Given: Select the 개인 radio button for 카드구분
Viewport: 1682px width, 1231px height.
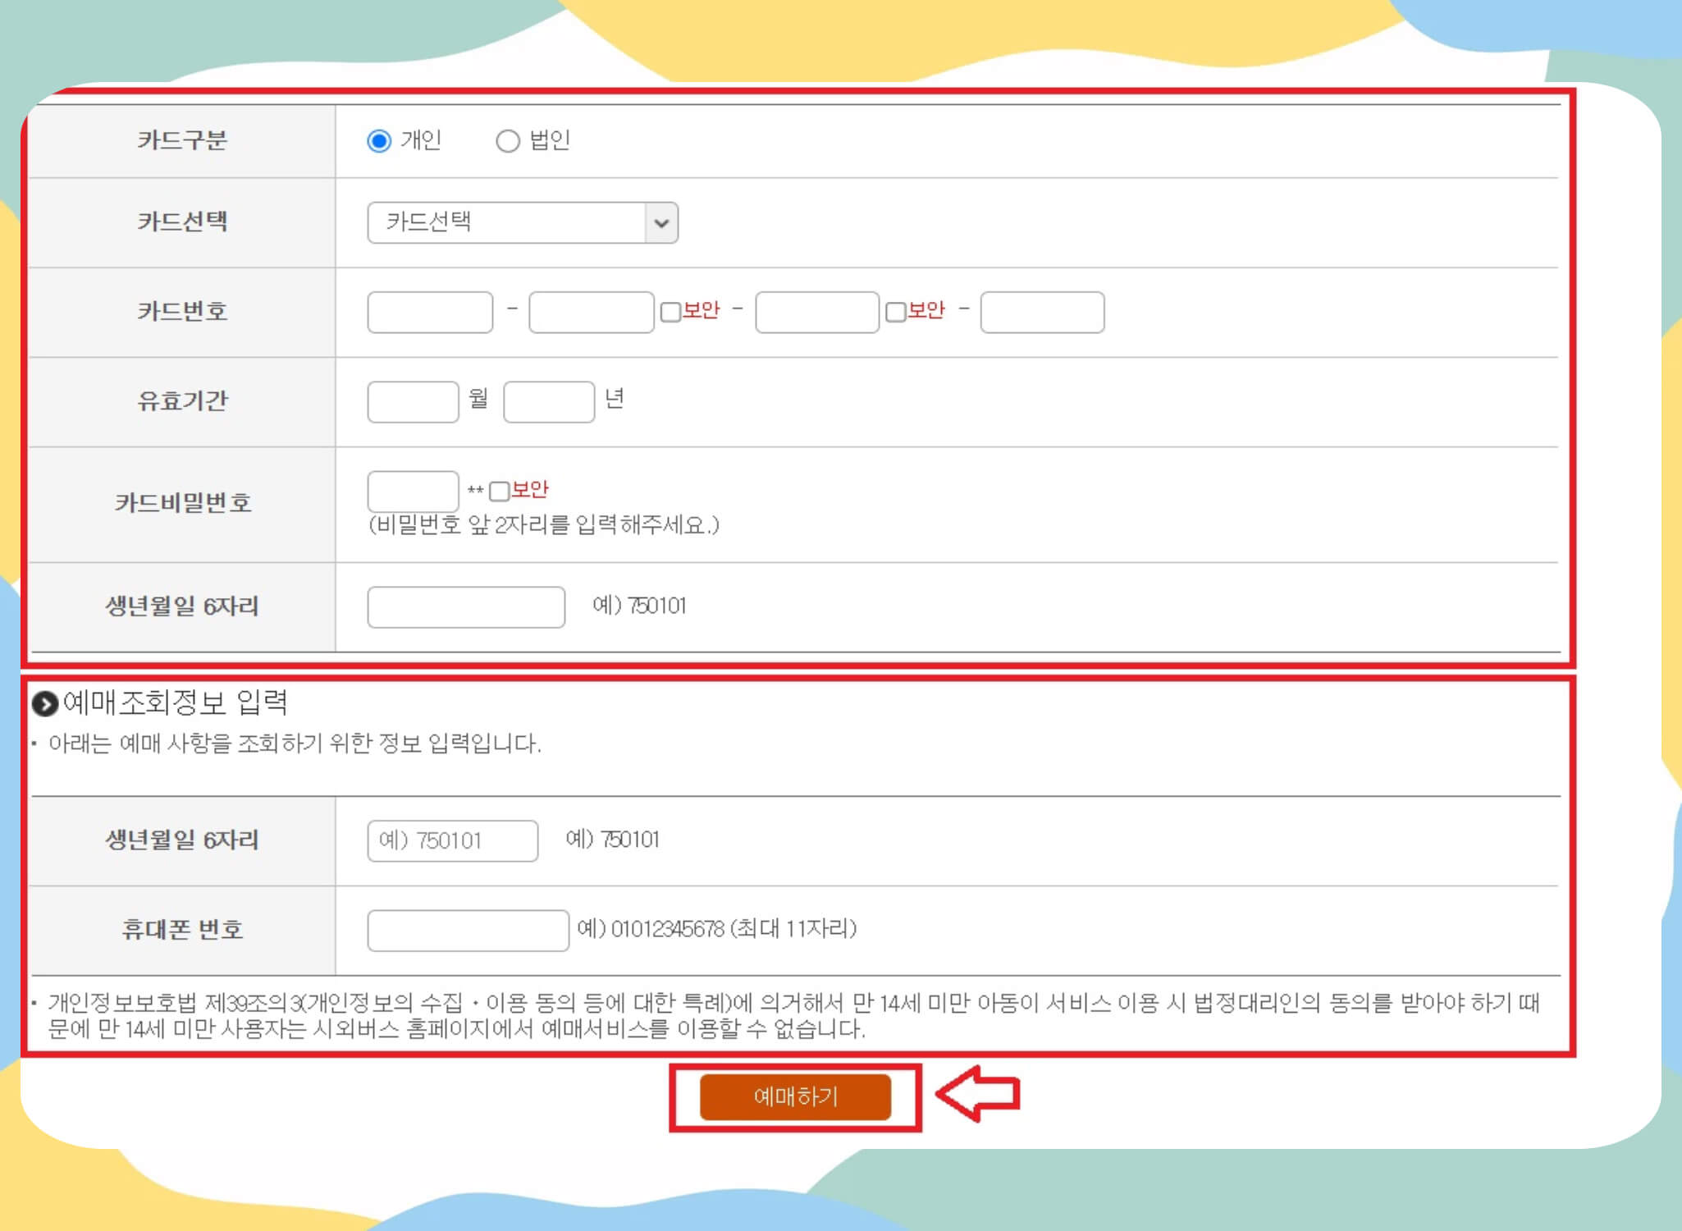Looking at the screenshot, I should click(x=377, y=141).
